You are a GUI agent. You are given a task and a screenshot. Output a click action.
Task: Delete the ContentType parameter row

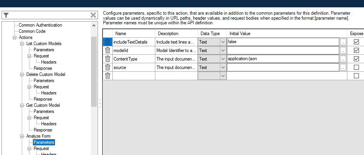click(x=108, y=59)
